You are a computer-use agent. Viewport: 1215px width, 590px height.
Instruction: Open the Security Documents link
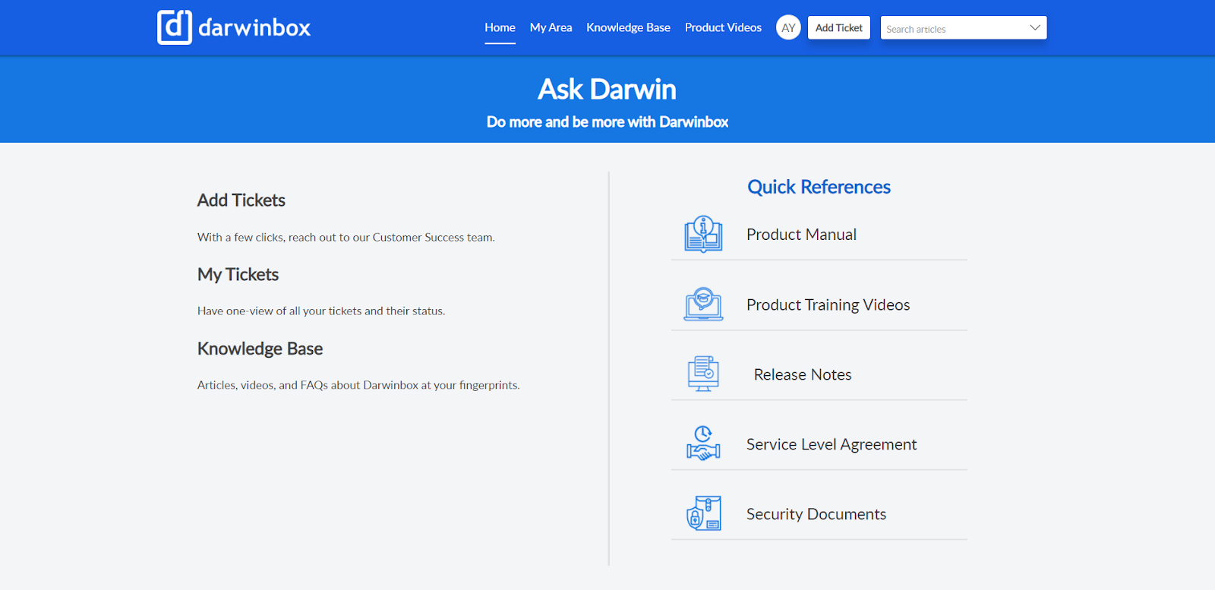pos(816,514)
